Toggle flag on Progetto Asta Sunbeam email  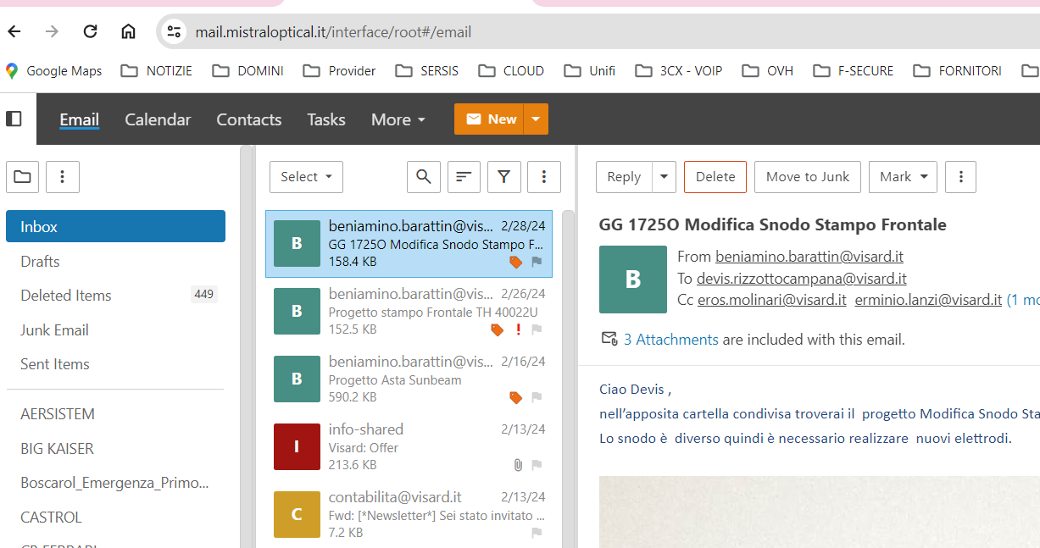[537, 397]
